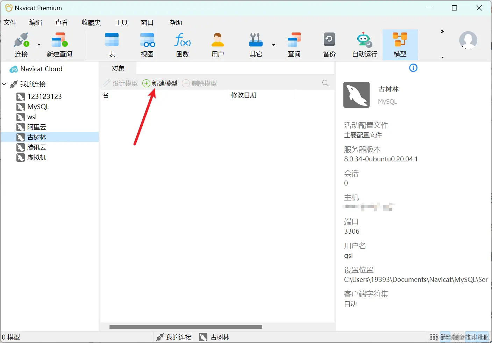This screenshot has width=492, height=343.
Task: Click 新建模型 to create a model
Action: (x=160, y=83)
